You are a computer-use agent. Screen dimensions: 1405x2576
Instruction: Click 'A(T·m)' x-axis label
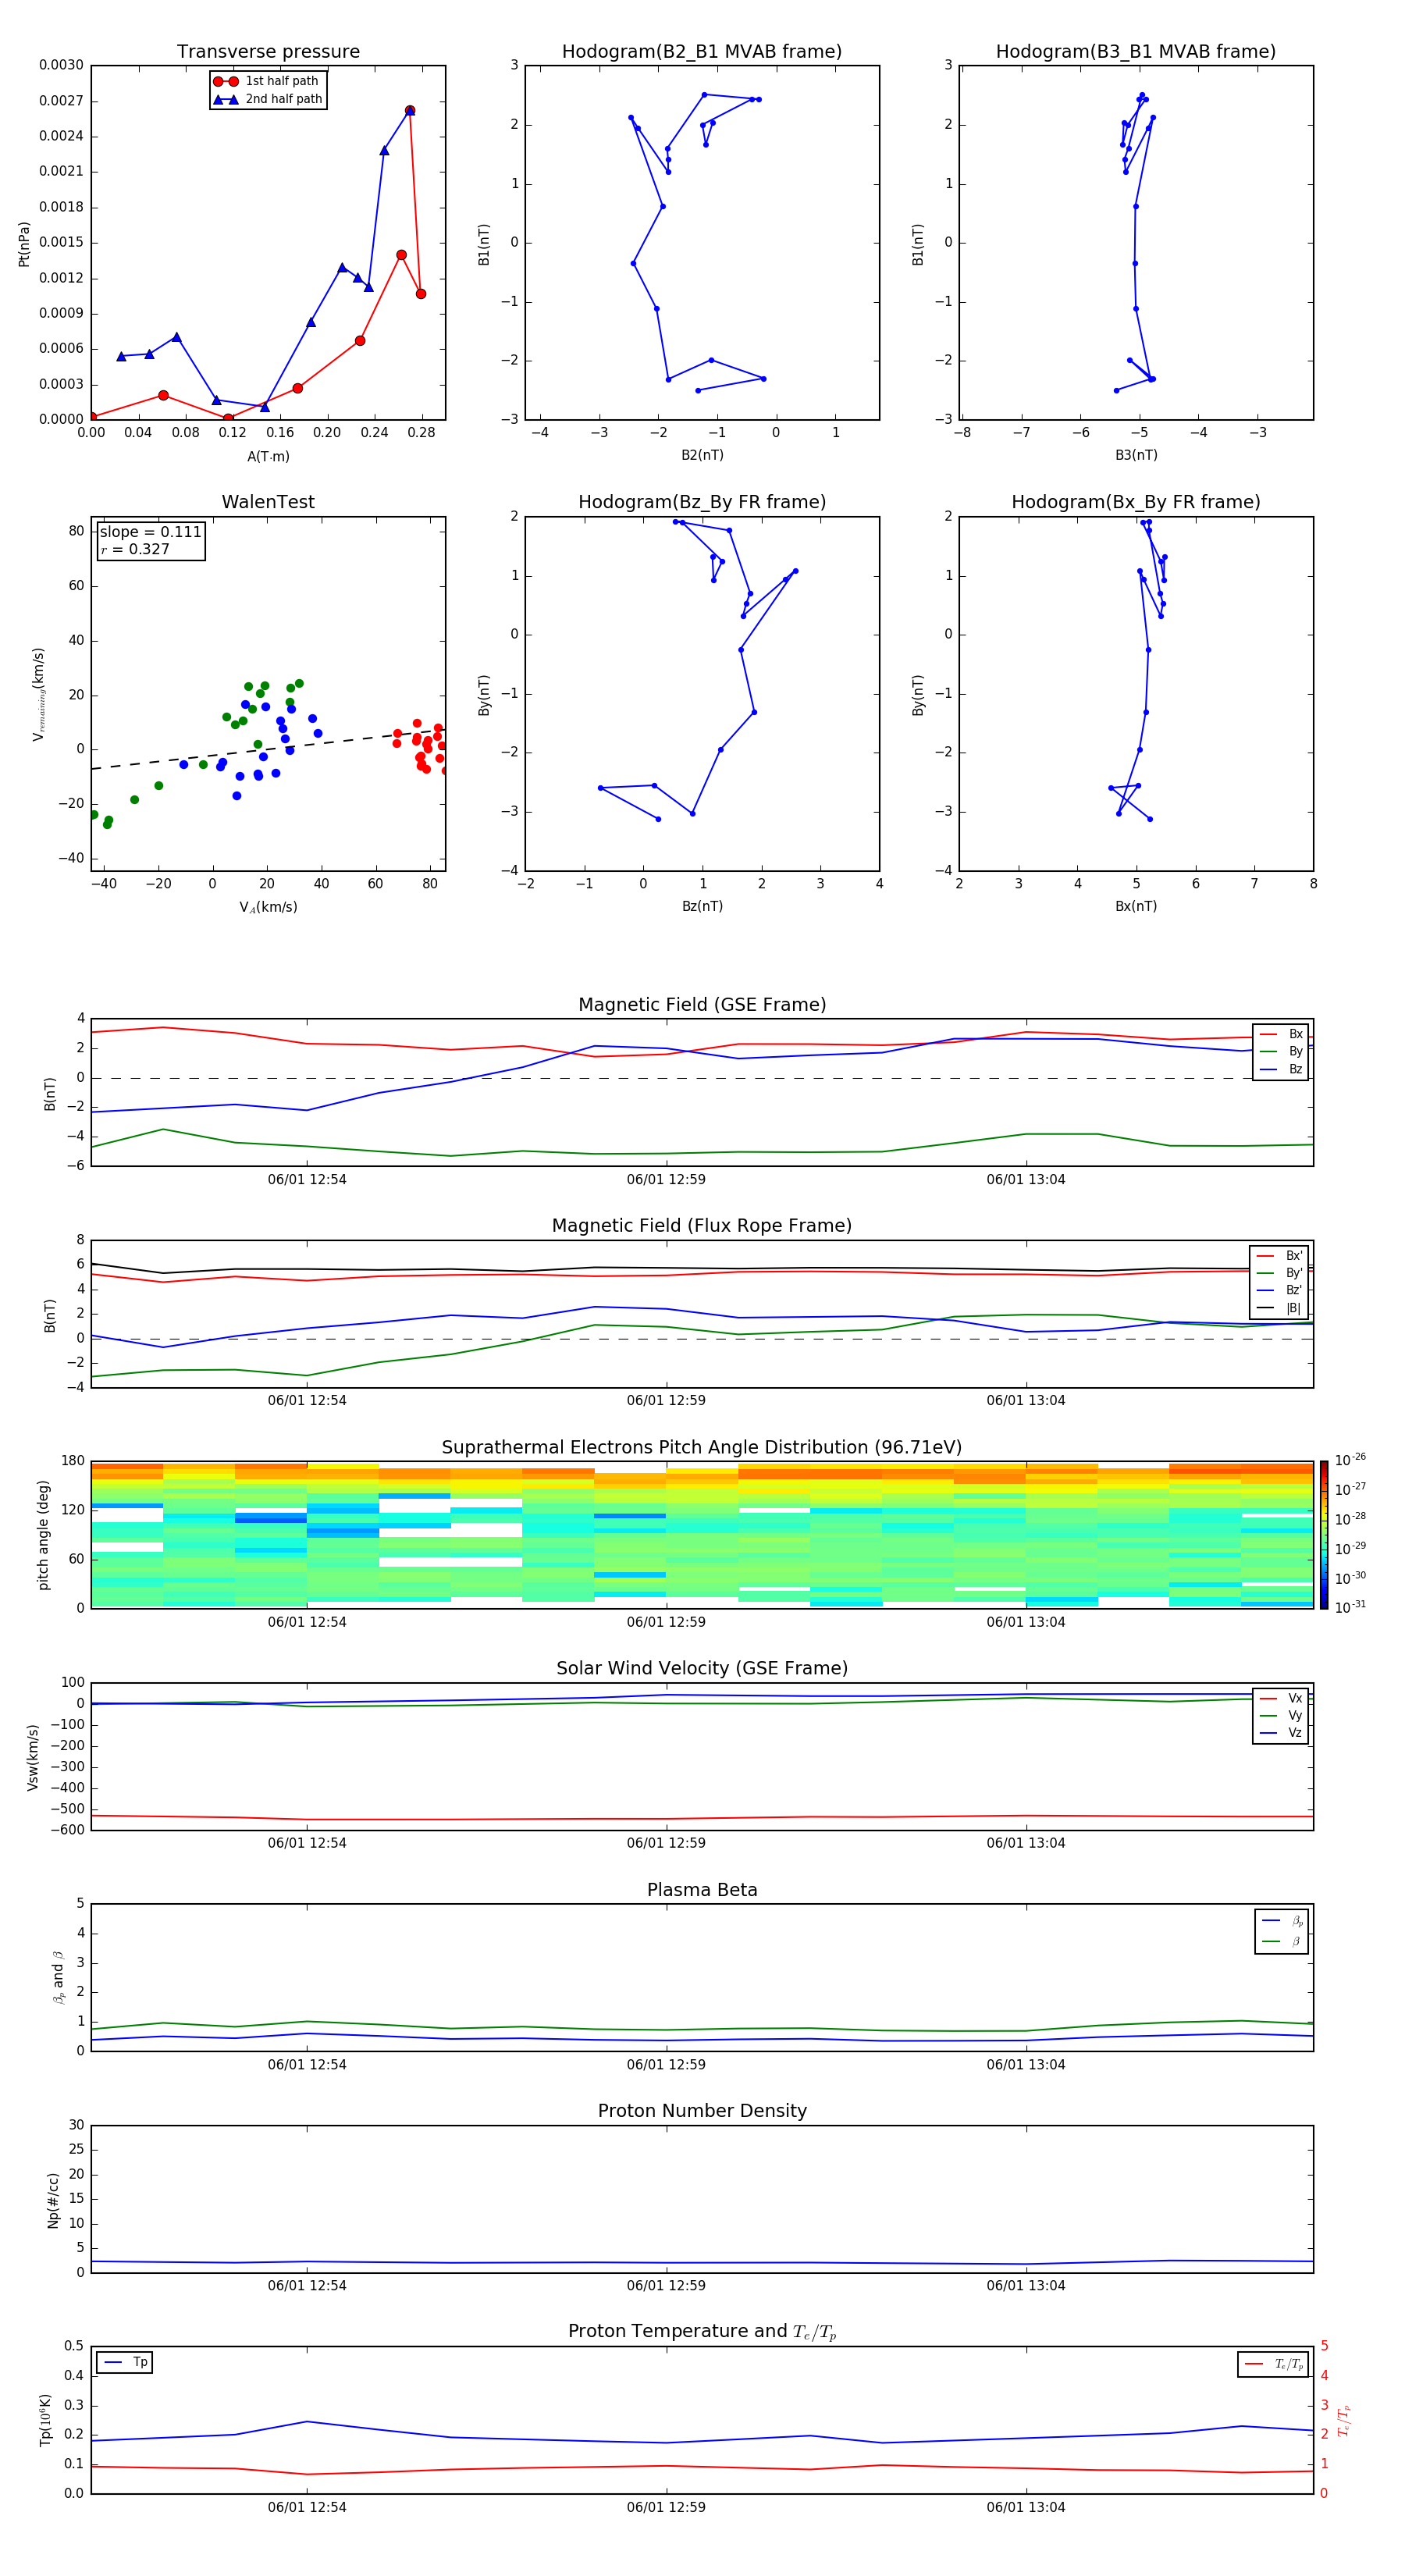[268, 457]
